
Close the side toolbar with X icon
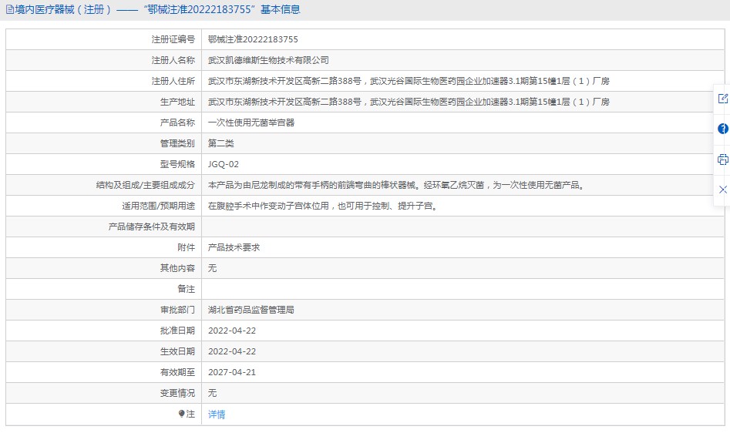click(722, 190)
